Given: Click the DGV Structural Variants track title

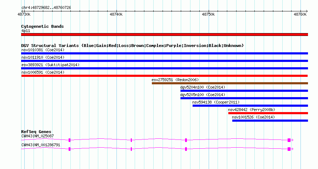Looking at the screenshot, I should coord(132,46).
